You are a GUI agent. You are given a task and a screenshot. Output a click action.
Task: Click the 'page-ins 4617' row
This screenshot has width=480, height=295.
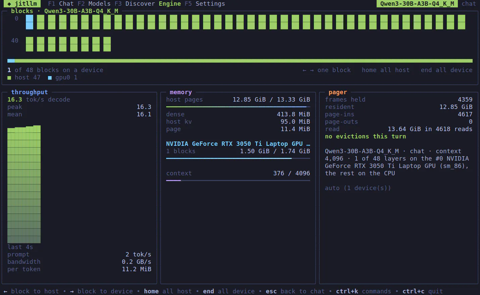399,114
